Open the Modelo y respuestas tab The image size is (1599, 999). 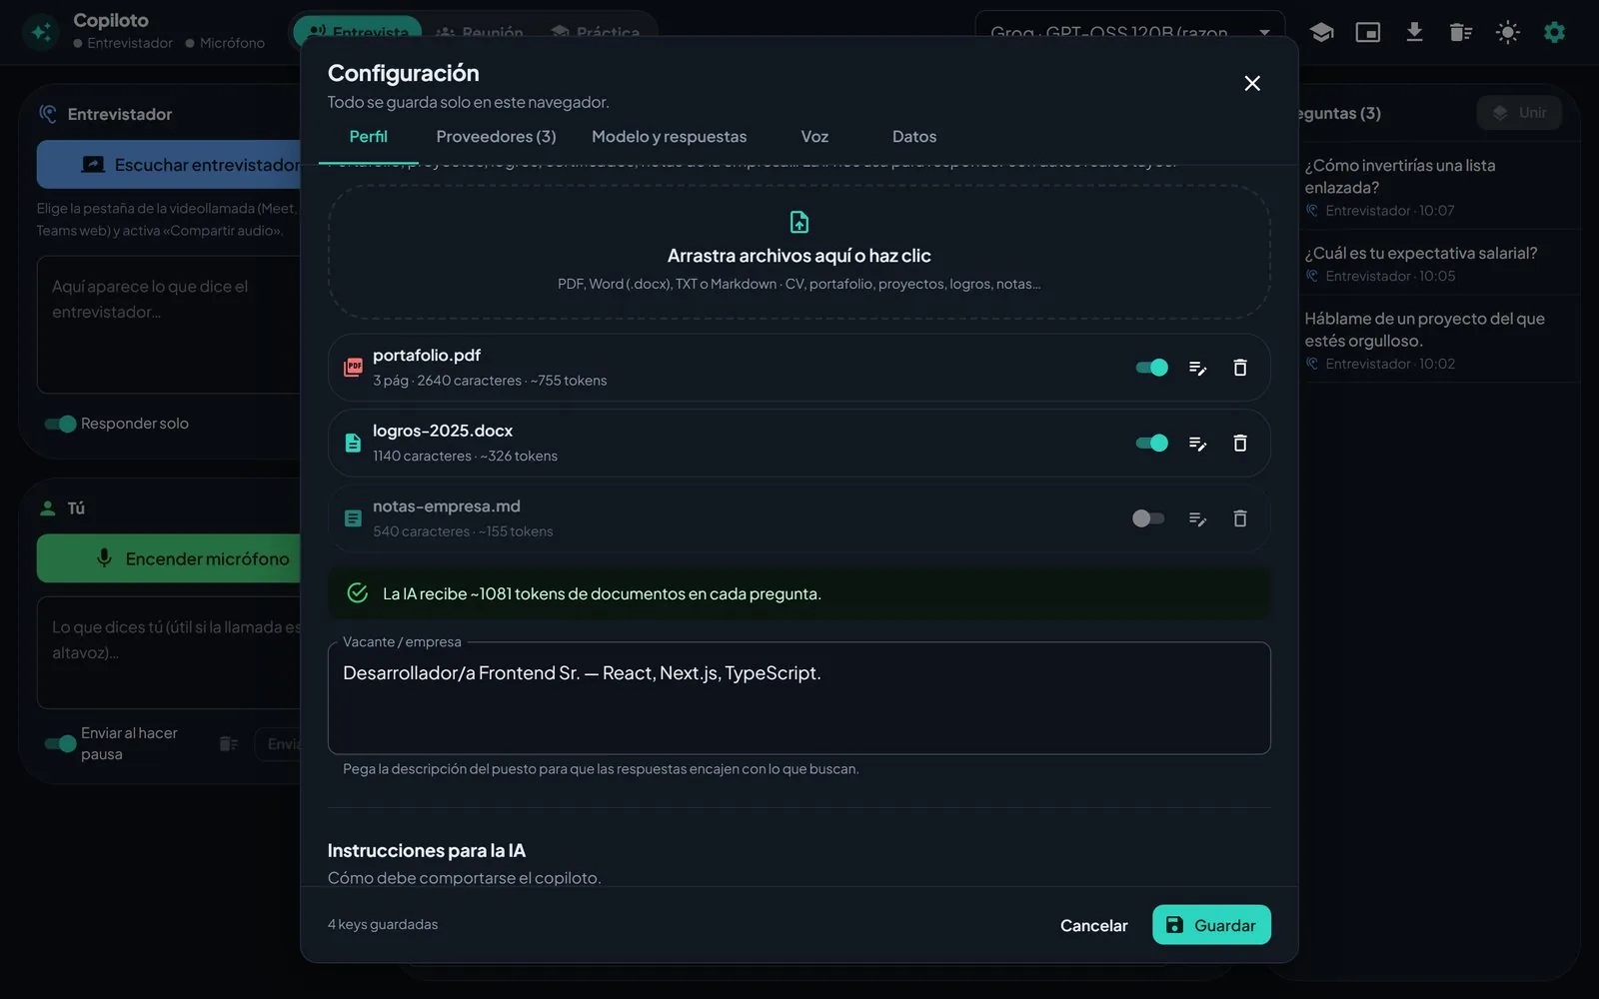tap(669, 137)
